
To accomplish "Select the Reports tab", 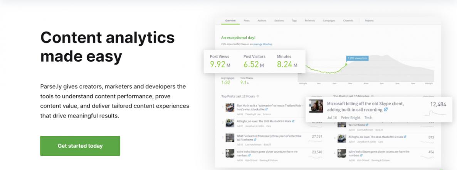I will tap(369, 21).
